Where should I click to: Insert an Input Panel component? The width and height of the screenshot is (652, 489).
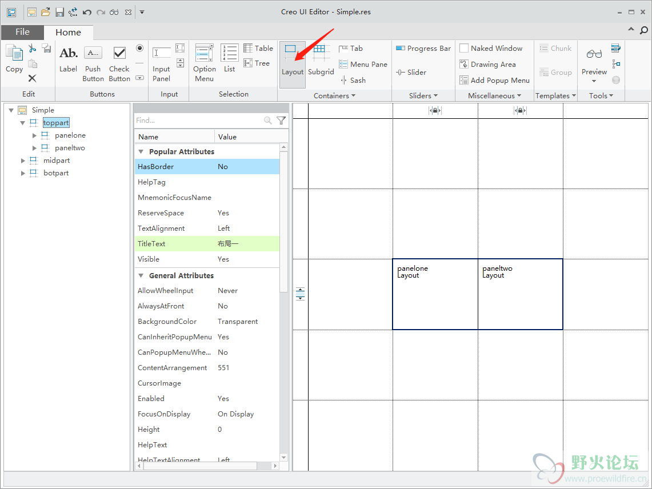click(161, 63)
